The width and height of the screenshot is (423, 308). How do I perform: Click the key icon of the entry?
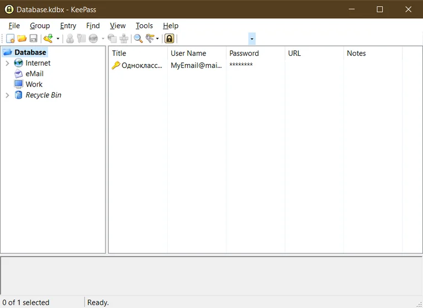pos(116,66)
